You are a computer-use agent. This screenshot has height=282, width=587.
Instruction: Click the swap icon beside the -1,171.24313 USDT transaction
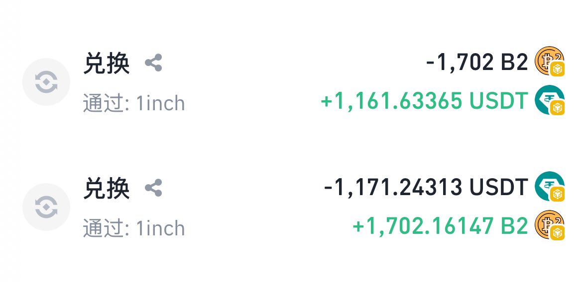tap(46, 207)
